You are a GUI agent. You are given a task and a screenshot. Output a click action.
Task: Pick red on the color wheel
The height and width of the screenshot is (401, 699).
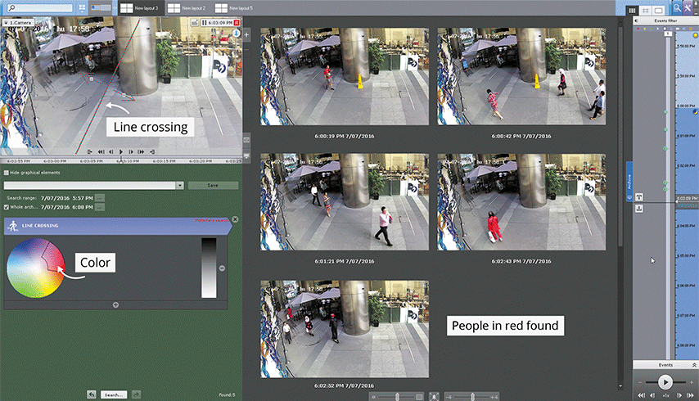(54, 264)
